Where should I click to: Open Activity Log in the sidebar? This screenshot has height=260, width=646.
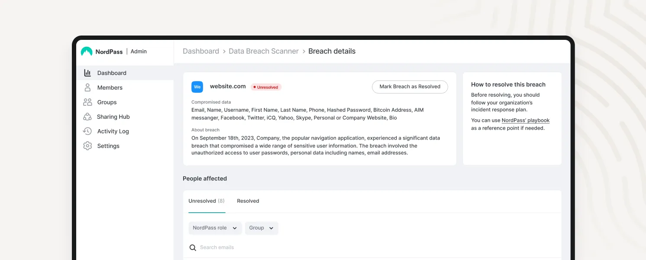click(x=113, y=131)
